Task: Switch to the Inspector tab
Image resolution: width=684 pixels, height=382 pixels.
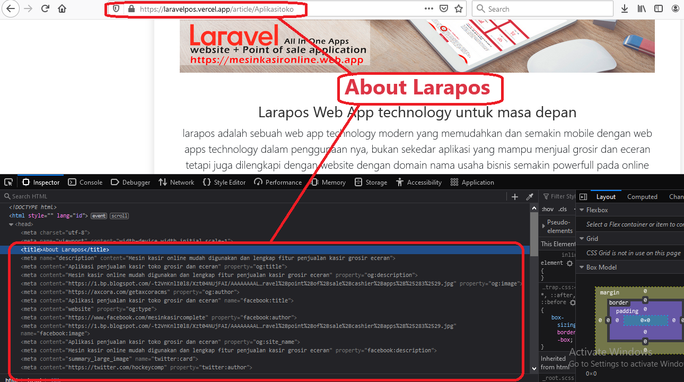Action: (x=41, y=182)
